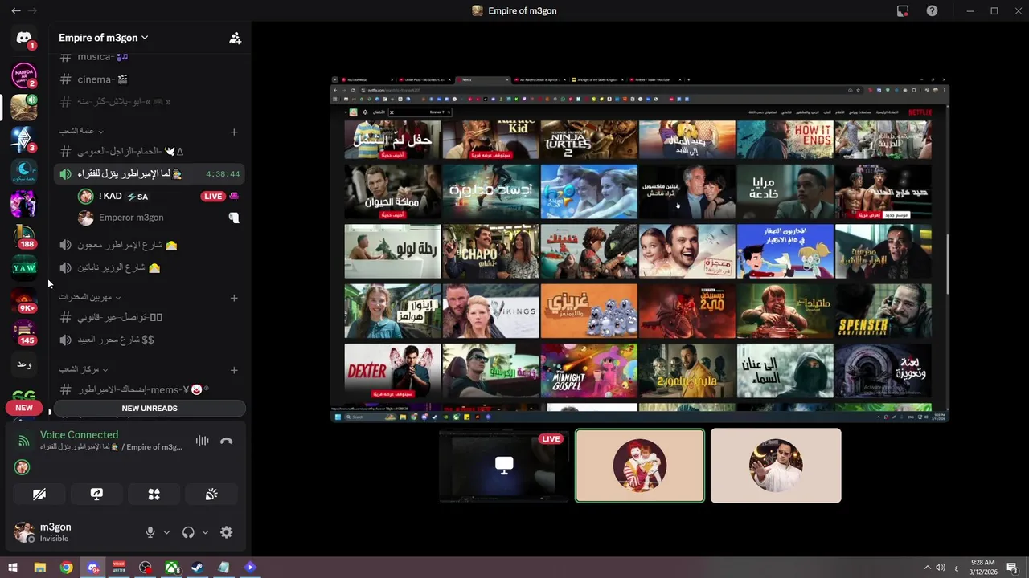
Task: Go back with the title bar arrow
Action: [x=15, y=11]
